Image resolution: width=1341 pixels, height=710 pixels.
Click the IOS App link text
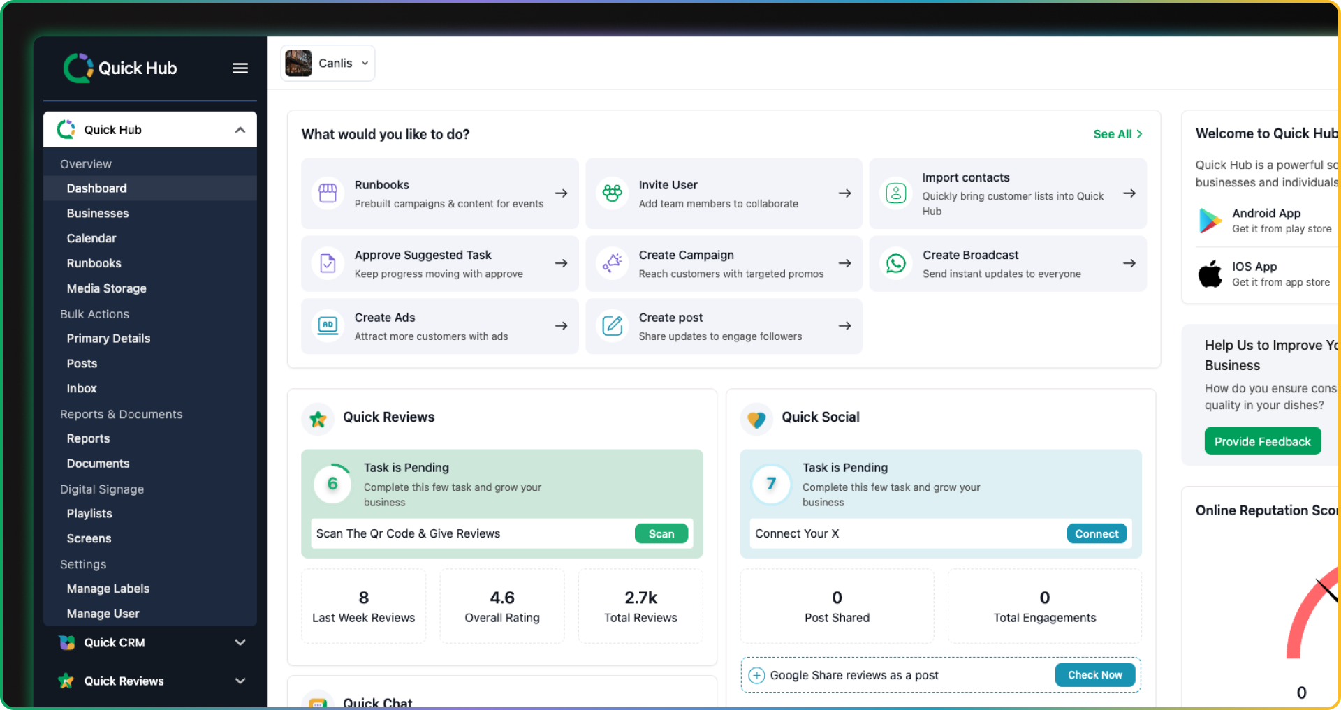pyautogui.click(x=1254, y=266)
